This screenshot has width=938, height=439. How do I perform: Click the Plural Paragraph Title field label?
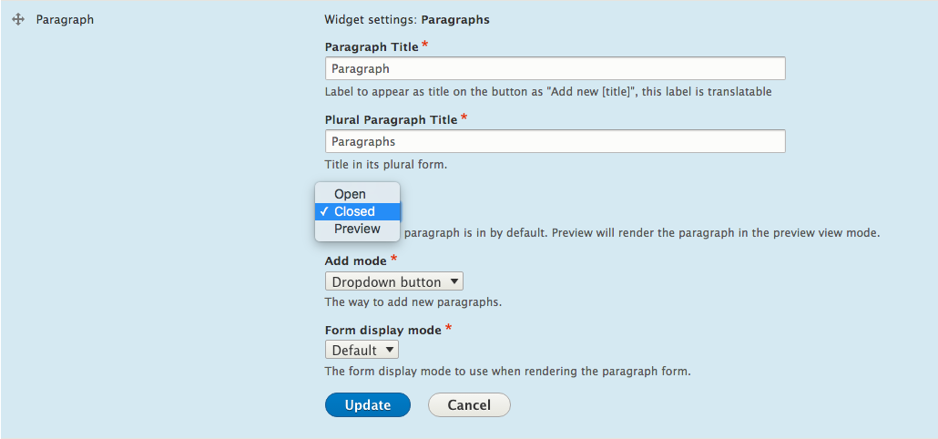pyautogui.click(x=392, y=119)
